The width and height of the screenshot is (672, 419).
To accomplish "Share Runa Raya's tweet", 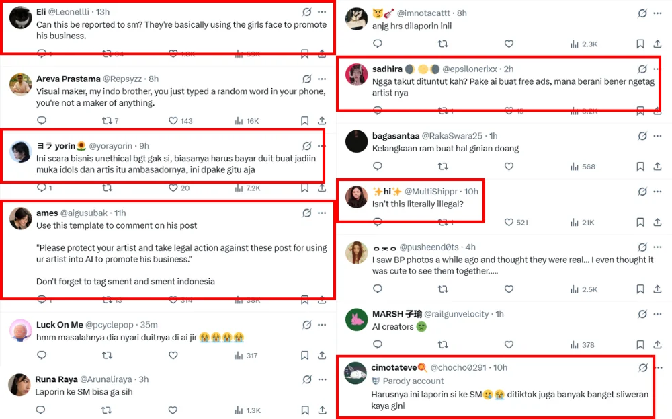I will point(322,410).
